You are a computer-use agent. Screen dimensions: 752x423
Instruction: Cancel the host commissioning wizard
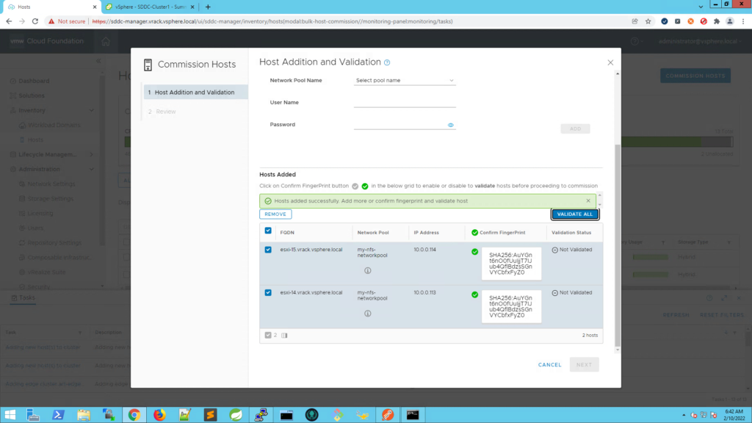point(549,365)
